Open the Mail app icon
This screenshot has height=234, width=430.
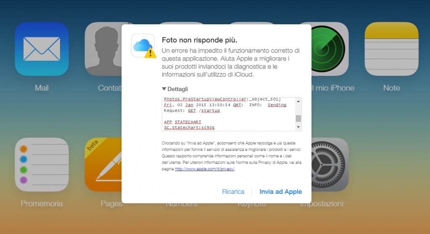(42, 49)
